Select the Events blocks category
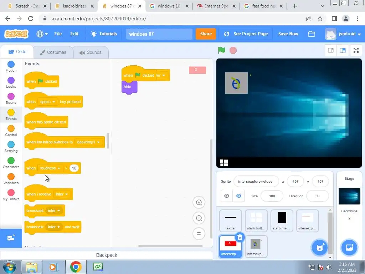Screen dimensions: 365x274 [11, 115]
